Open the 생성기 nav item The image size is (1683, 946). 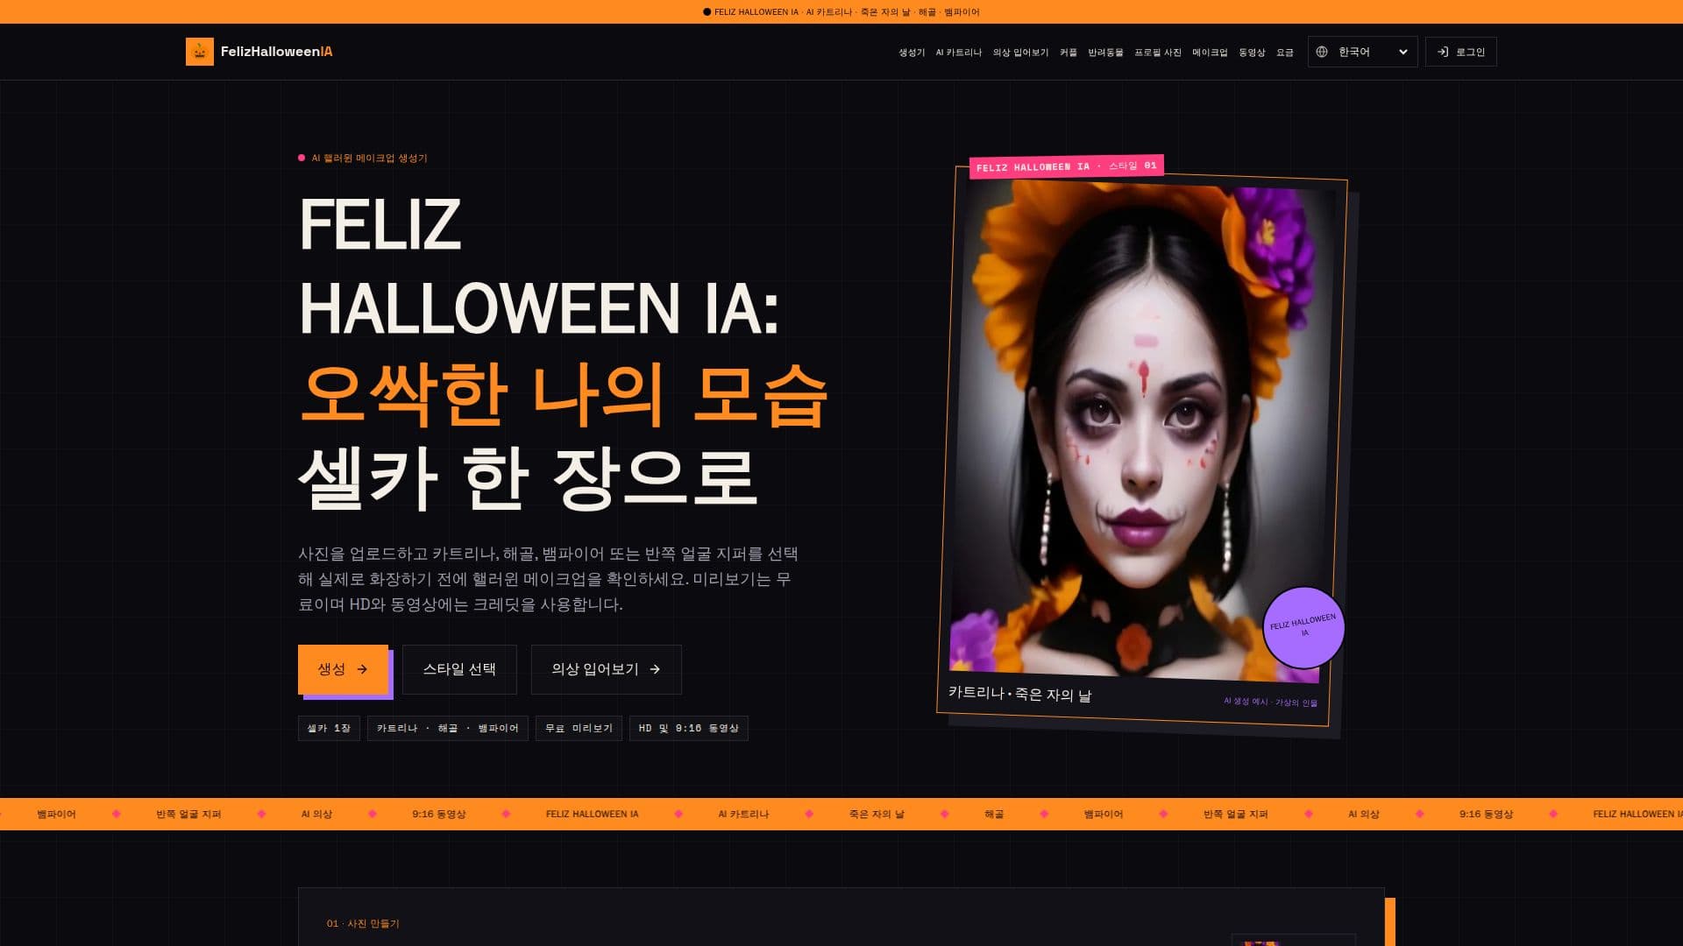(912, 53)
